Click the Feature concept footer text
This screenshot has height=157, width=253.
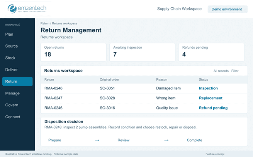(215, 154)
